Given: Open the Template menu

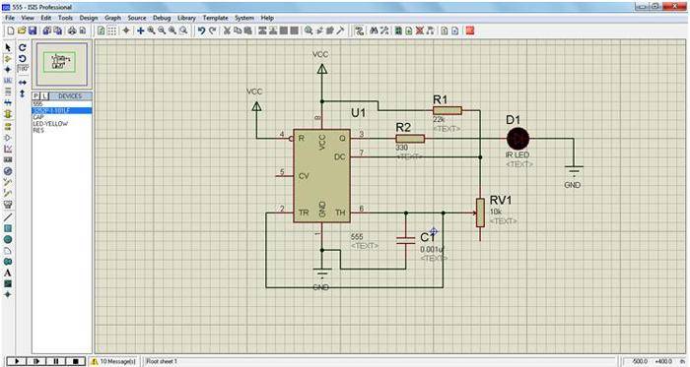Looking at the screenshot, I should [215, 18].
